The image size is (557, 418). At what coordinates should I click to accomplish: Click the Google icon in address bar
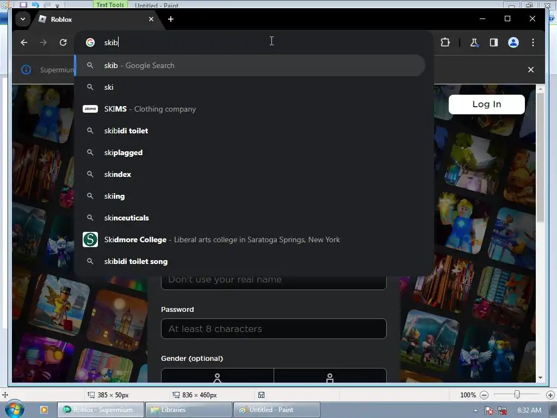tap(90, 42)
